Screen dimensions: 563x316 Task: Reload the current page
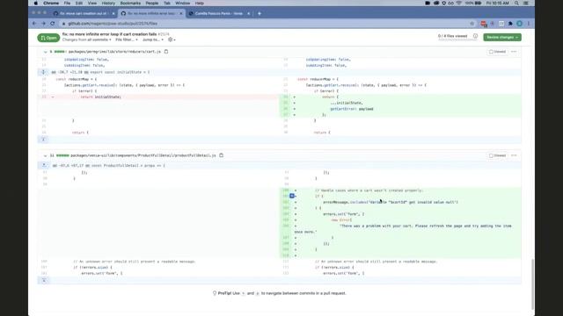(53, 24)
